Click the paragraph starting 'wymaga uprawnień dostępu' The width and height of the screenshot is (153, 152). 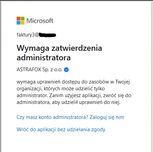pyautogui.click(x=74, y=92)
